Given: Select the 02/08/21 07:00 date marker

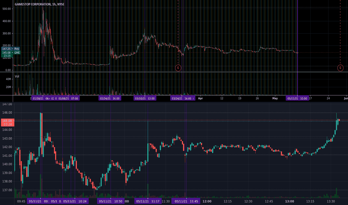Looking at the screenshot, I should point(68,98).
